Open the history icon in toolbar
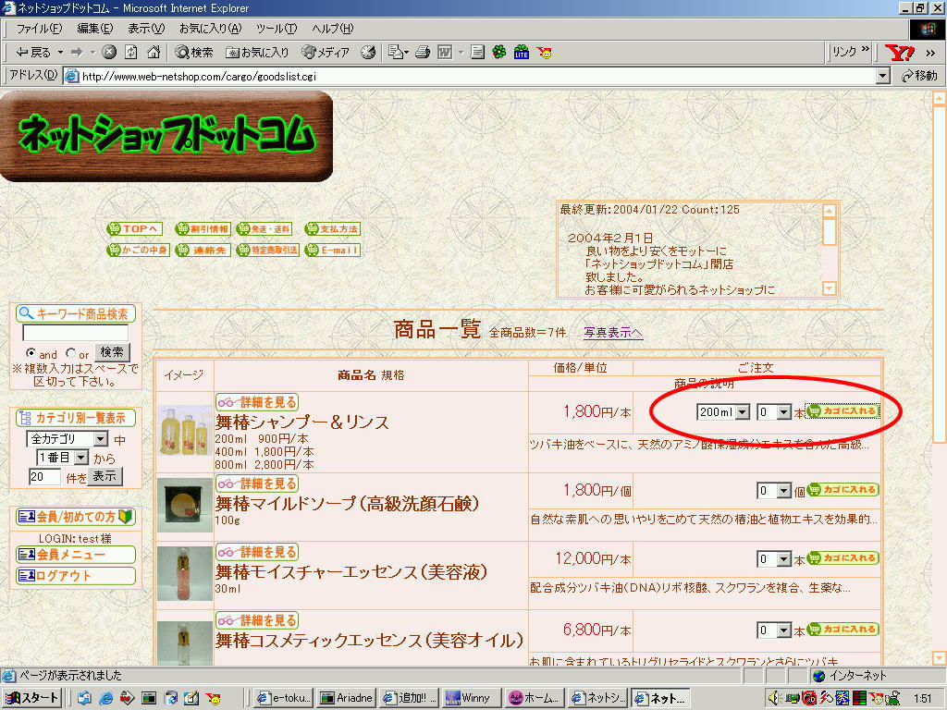947x710 pixels. 368,53
